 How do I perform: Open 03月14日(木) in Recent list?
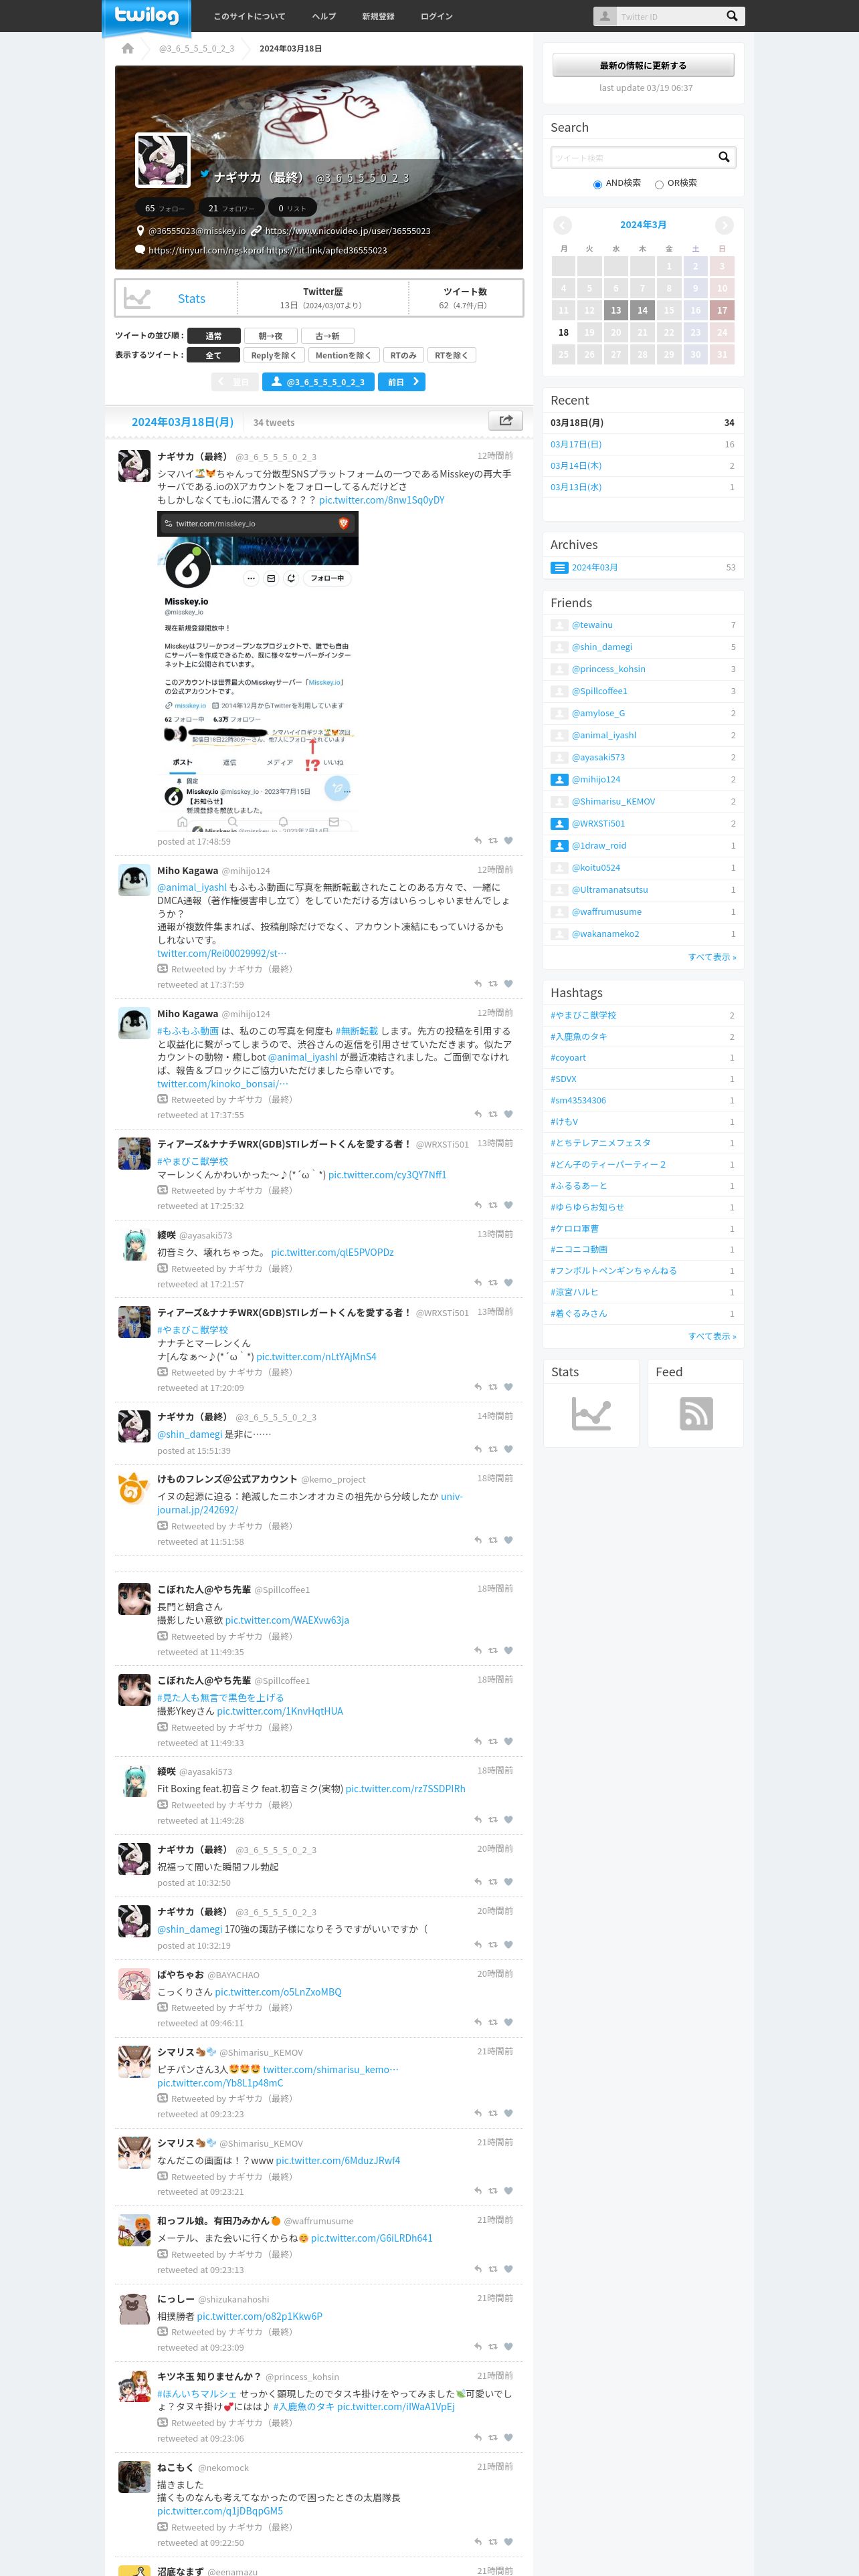[576, 466]
